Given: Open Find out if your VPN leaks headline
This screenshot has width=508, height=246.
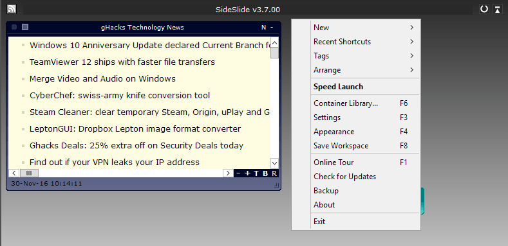Looking at the screenshot, I should point(115,163).
